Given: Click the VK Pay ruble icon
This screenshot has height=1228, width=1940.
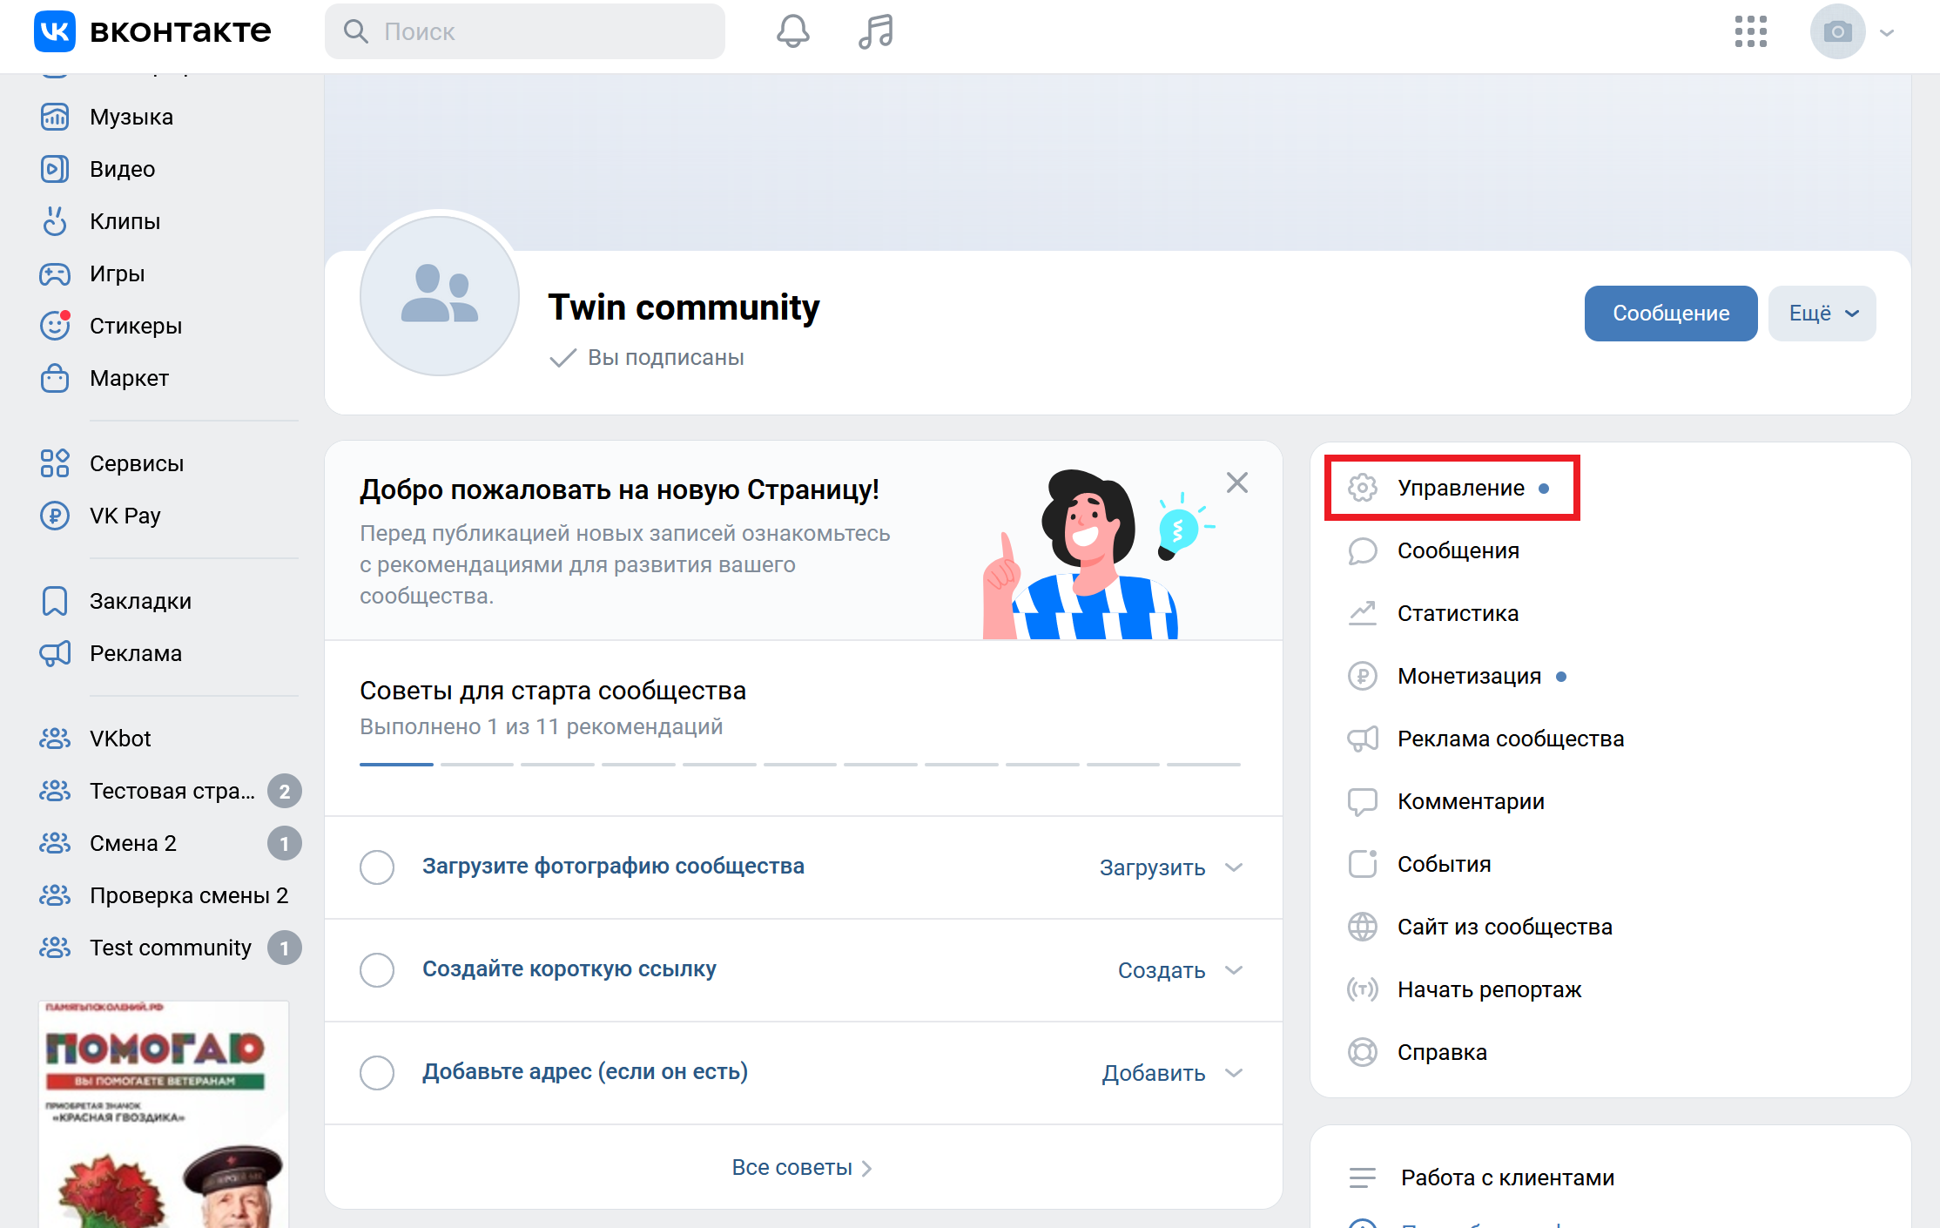Looking at the screenshot, I should 55,516.
